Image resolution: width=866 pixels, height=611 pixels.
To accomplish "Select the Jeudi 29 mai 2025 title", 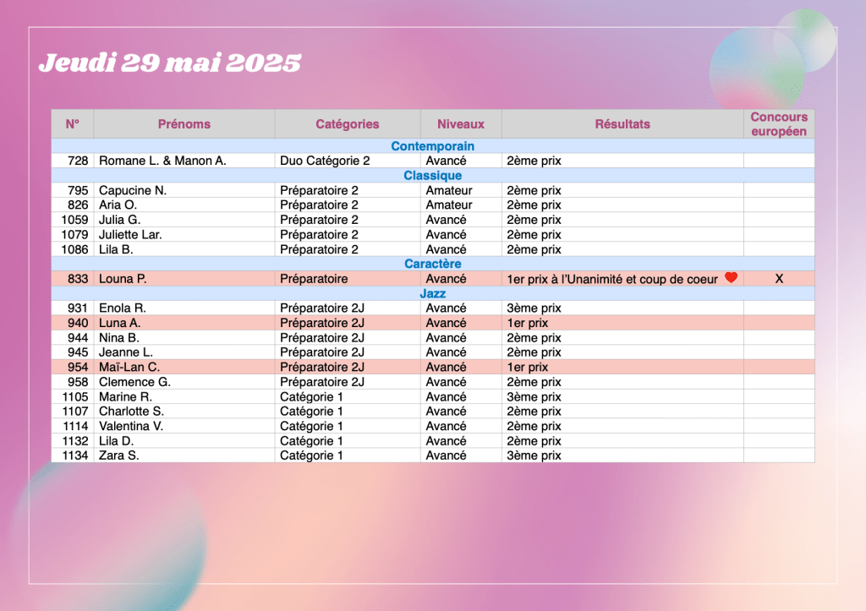I will tap(170, 63).
